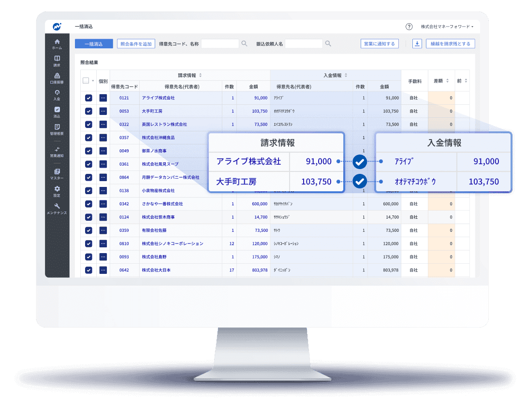Open メンテナンス from the sidebar menu
This screenshot has width=526, height=398.
[57, 209]
